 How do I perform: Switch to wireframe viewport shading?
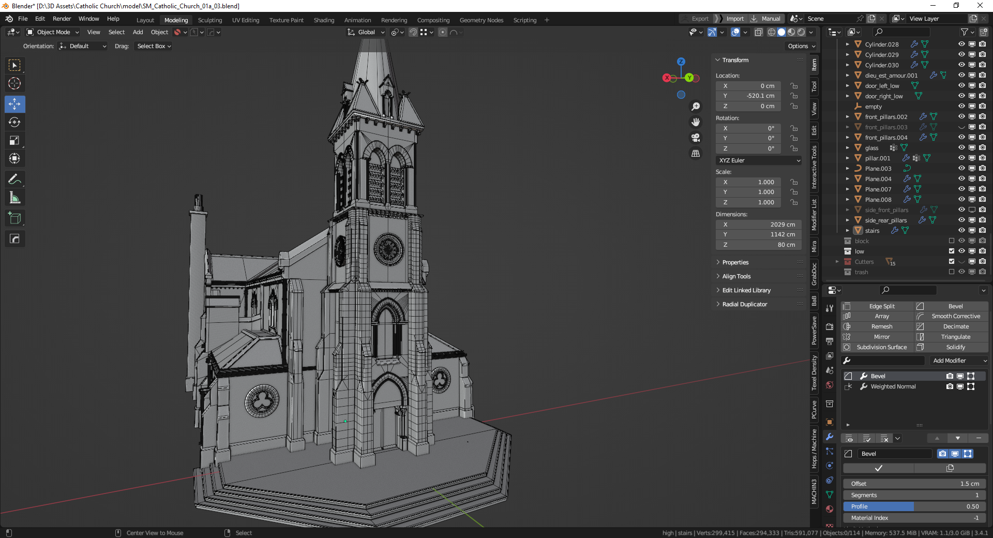click(x=771, y=32)
